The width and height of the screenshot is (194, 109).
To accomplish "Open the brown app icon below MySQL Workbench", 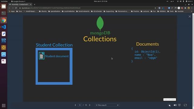I will click(4, 48).
